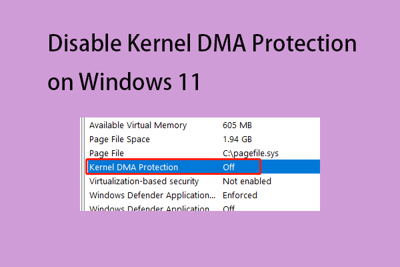
Task: Select the Windows Defender Application row marked Enforced
Action: point(152,195)
